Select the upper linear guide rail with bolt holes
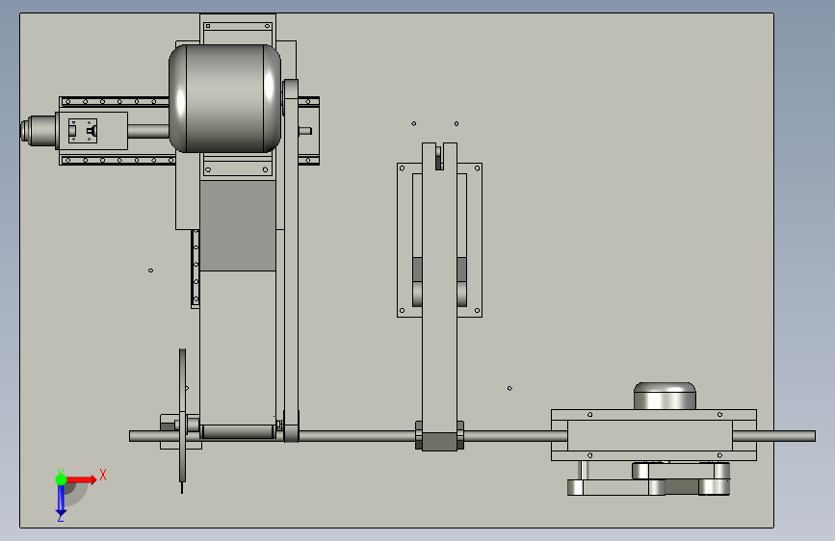The image size is (835, 541). pyautogui.click(x=115, y=102)
